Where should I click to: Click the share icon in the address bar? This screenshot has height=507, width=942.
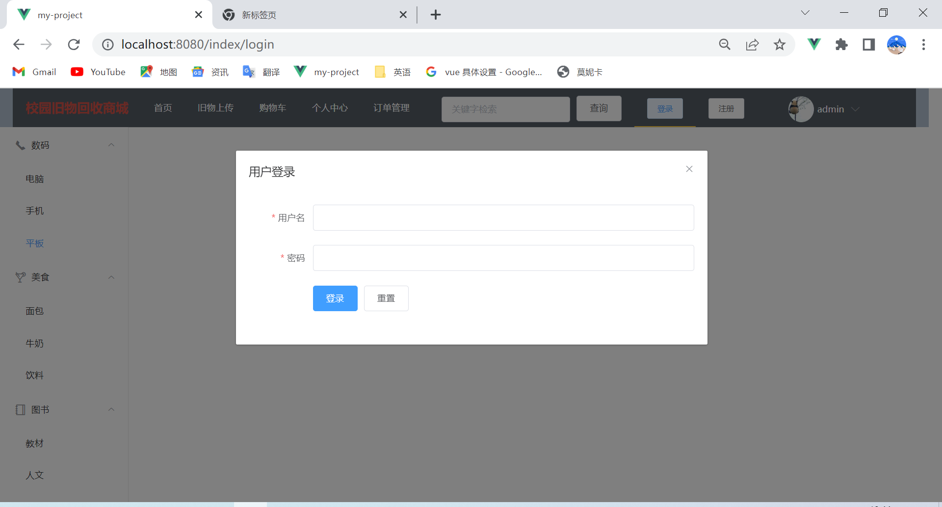pos(752,44)
